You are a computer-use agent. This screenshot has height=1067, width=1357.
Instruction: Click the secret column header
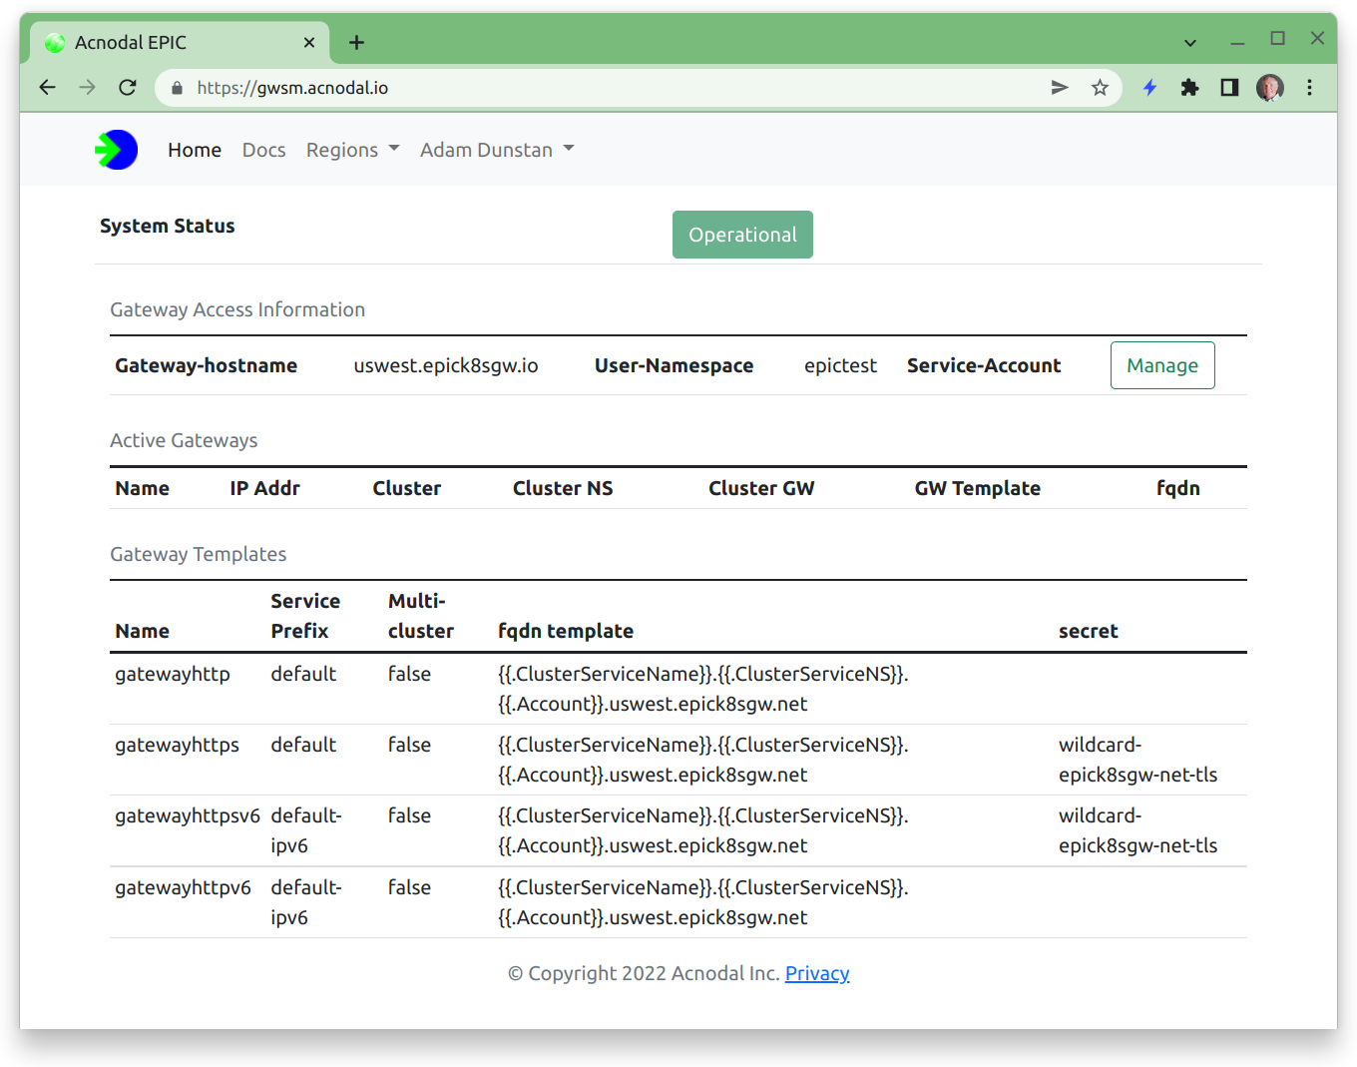[1089, 631]
